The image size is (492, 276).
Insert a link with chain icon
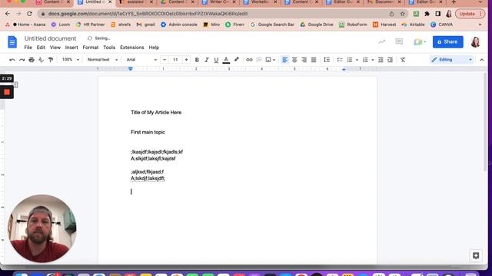click(249, 60)
